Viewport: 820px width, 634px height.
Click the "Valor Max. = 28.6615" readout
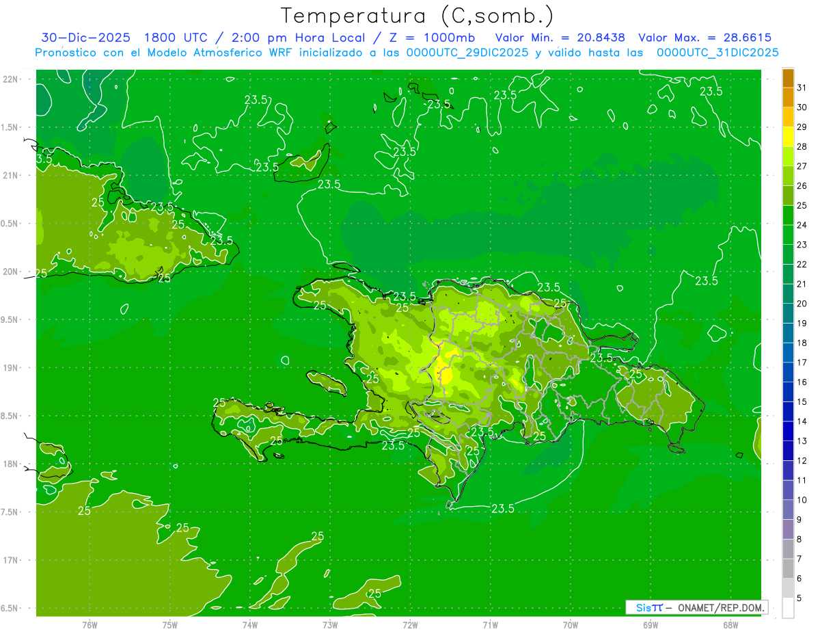(705, 38)
